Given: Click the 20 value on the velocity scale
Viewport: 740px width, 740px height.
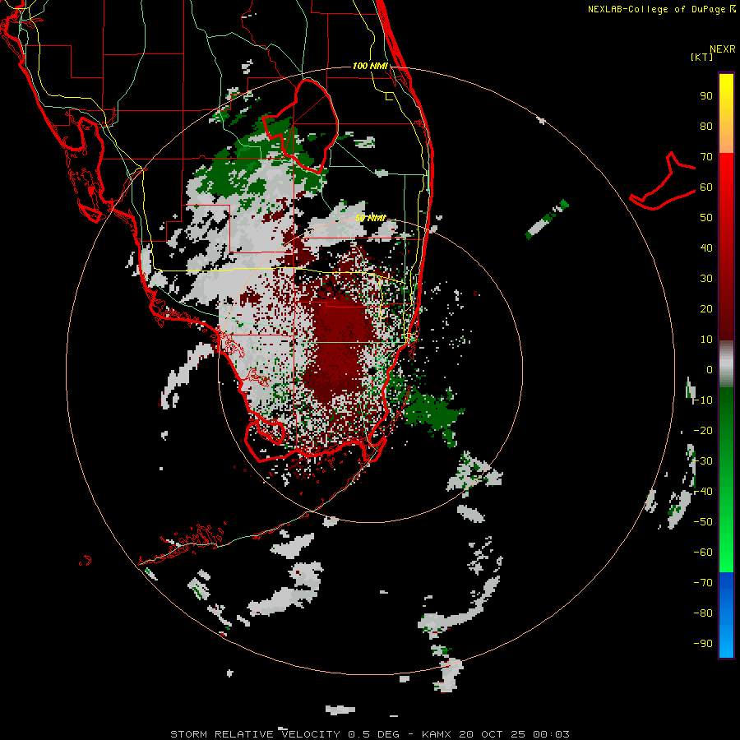Looking at the screenshot, I should point(706,308).
